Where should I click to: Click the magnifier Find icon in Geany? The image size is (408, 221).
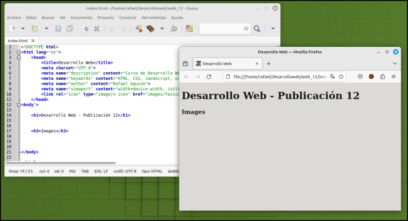(x=257, y=29)
